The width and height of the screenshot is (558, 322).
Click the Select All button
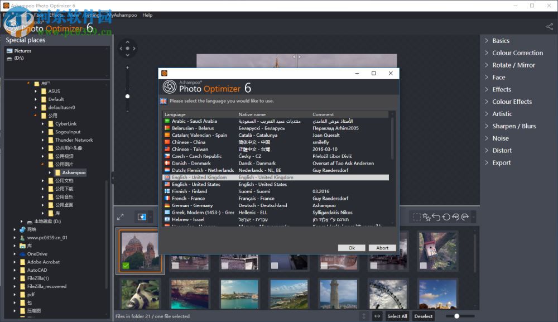(397, 316)
